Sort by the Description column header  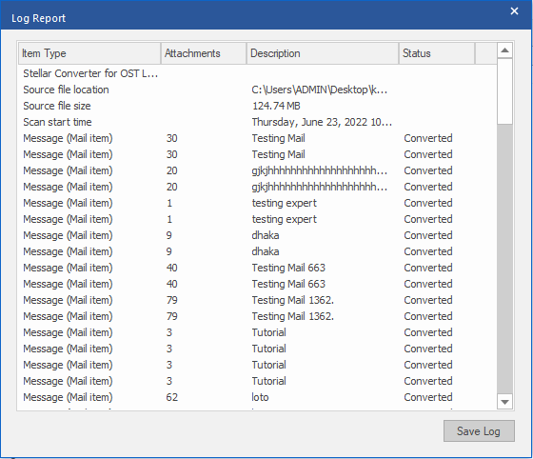point(323,53)
